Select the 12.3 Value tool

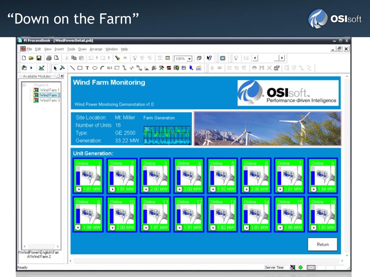pos(109,68)
